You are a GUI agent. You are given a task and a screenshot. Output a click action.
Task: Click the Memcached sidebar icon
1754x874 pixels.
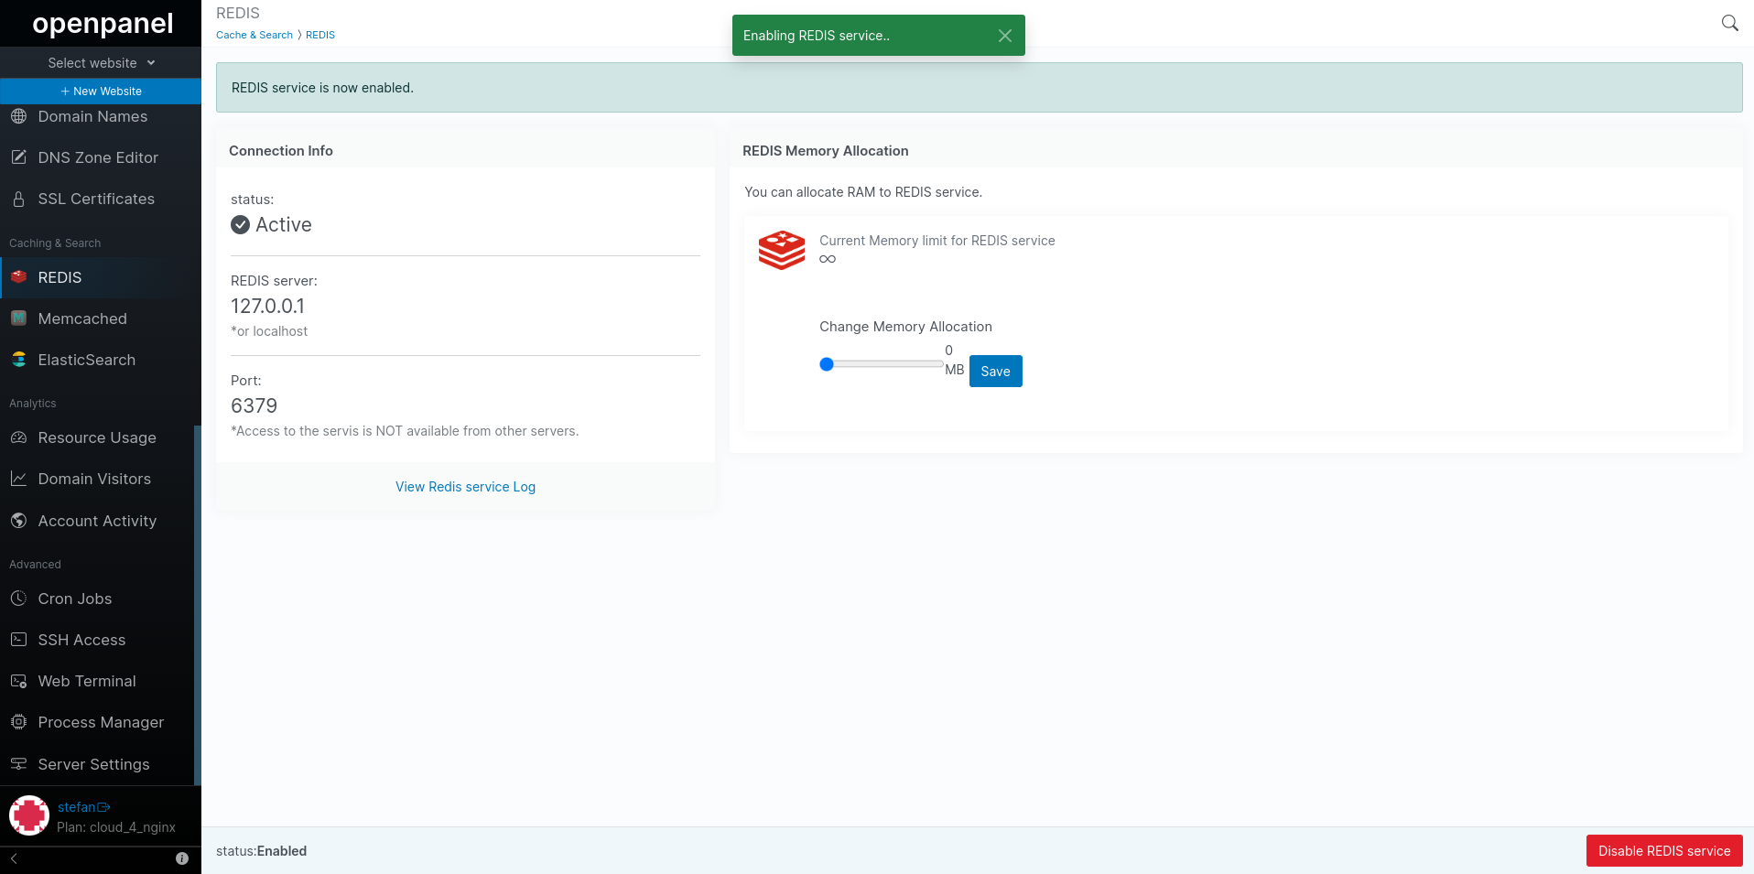click(x=18, y=318)
